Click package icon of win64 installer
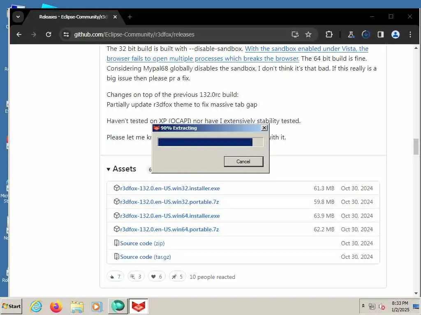 click(116, 216)
